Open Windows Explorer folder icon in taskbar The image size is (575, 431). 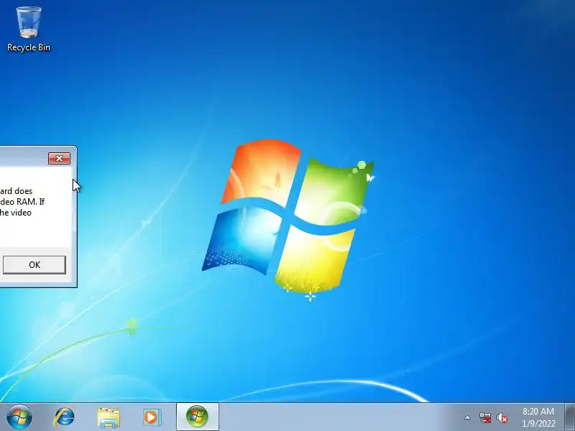[109, 417]
